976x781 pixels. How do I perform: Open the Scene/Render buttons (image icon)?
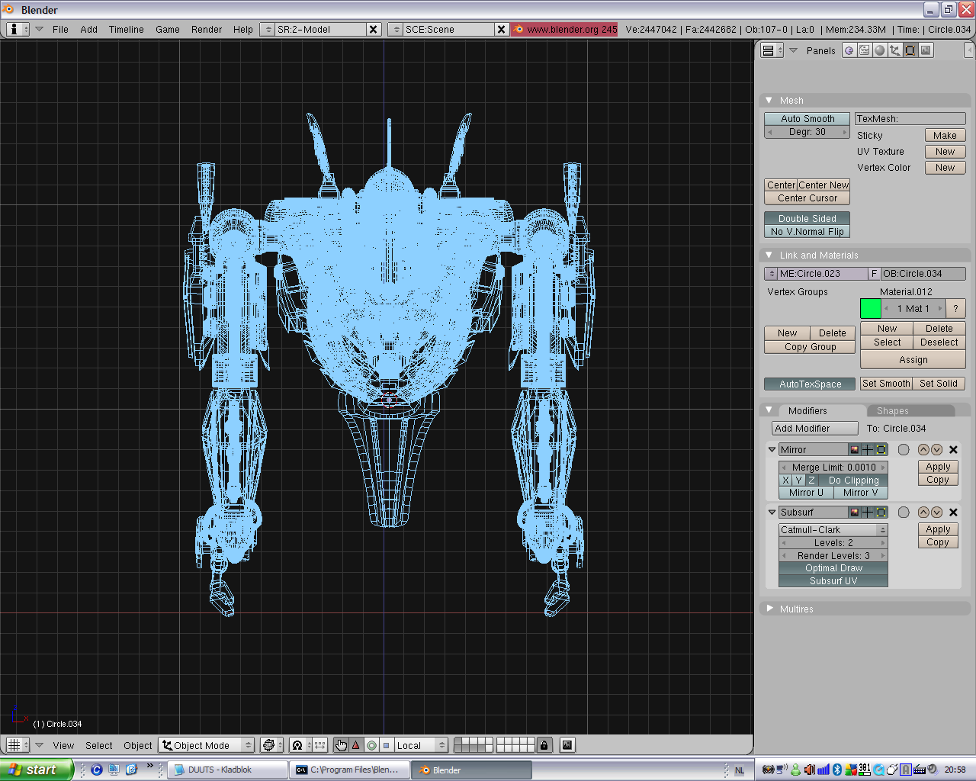924,50
